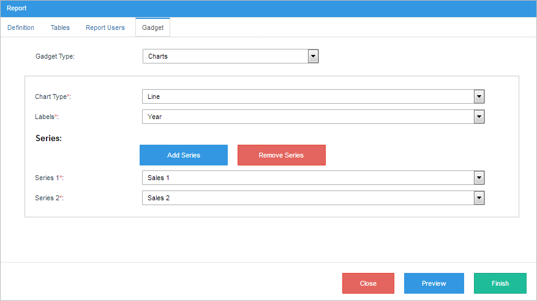Select the Gadget tab
The height and width of the screenshot is (301, 537).
tap(152, 27)
